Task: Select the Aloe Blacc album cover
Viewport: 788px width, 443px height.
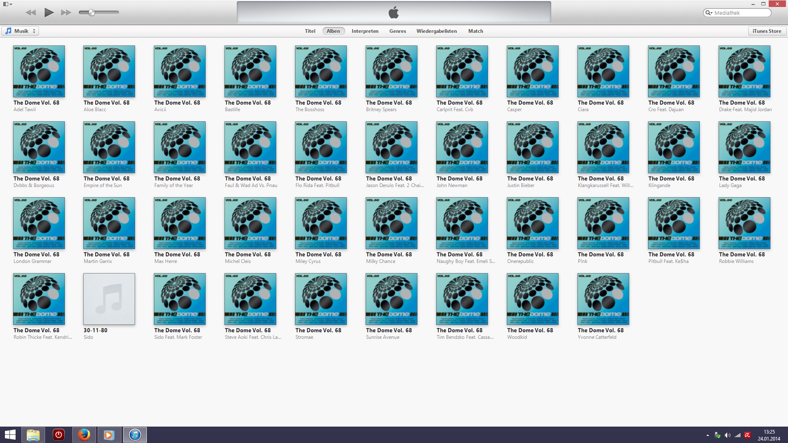Action: coord(109,71)
